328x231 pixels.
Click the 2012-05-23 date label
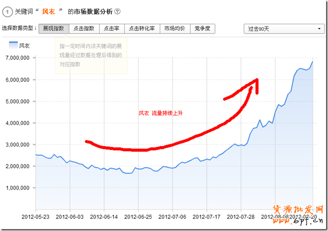pyautogui.click(x=36, y=217)
